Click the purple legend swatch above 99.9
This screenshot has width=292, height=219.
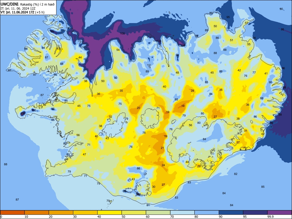click(x=279, y=213)
